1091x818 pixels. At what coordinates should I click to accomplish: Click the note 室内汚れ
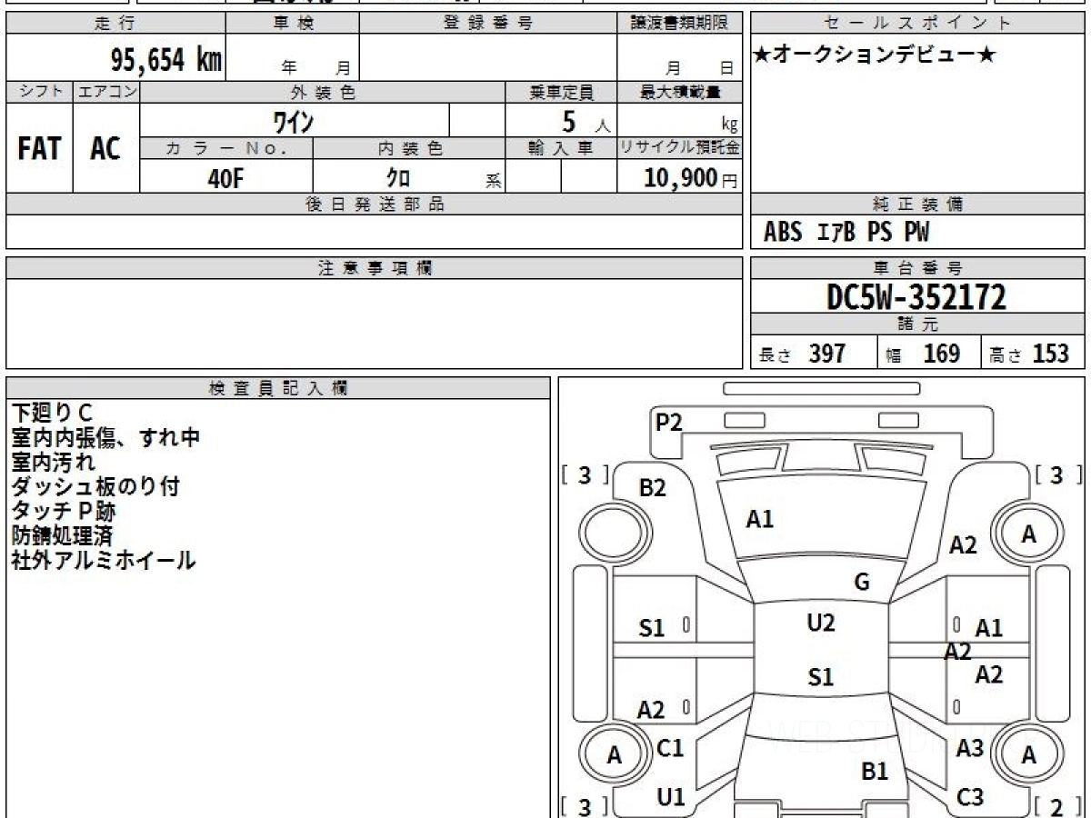pos(53,462)
